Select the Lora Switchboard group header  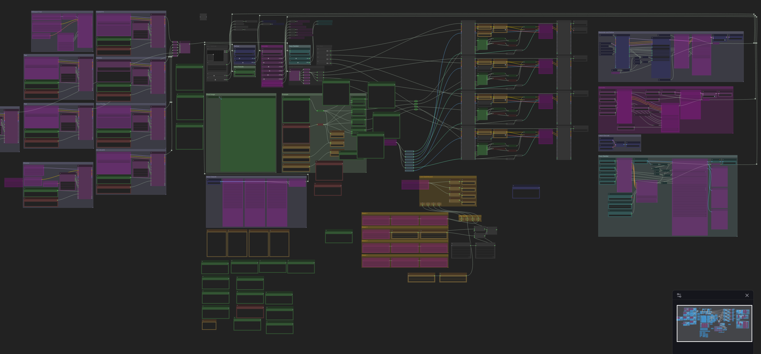(x=426, y=177)
